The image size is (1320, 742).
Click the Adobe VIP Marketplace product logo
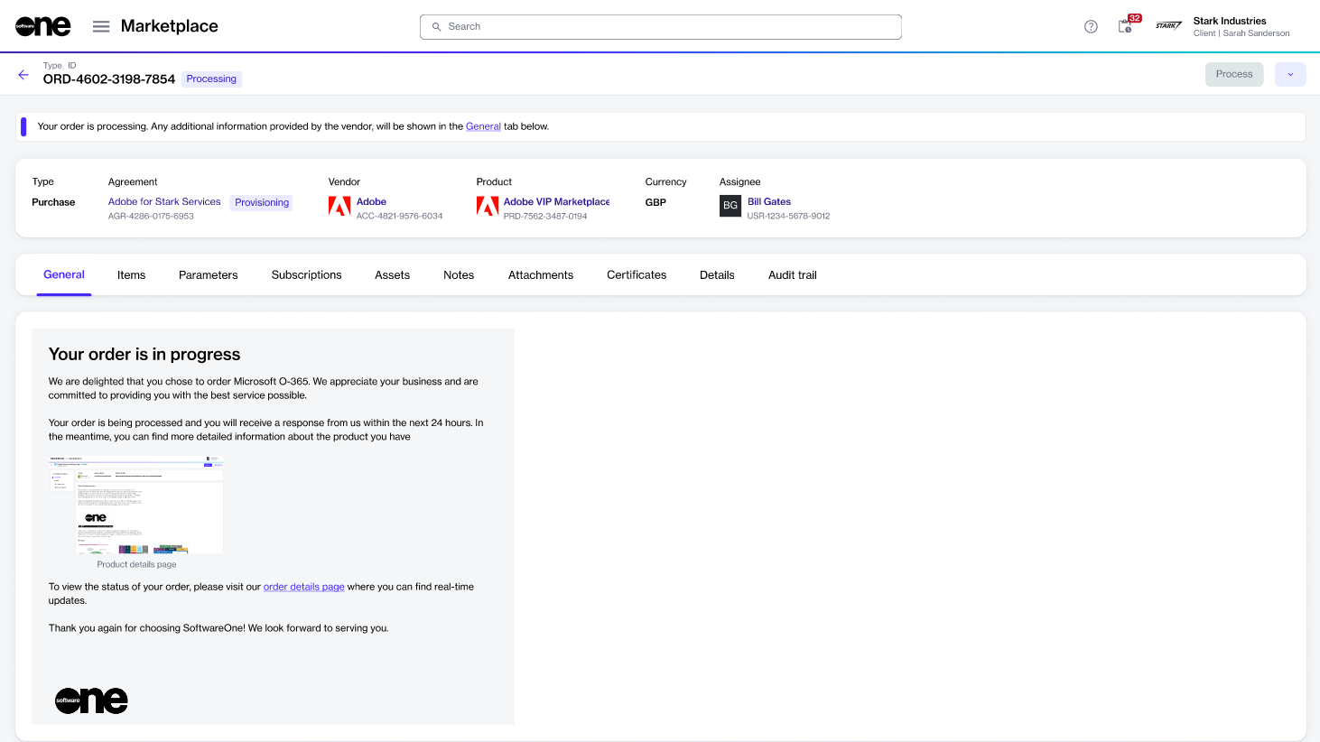coord(488,207)
